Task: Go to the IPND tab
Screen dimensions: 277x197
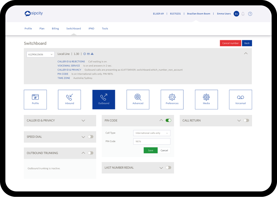Action: tap(91, 29)
